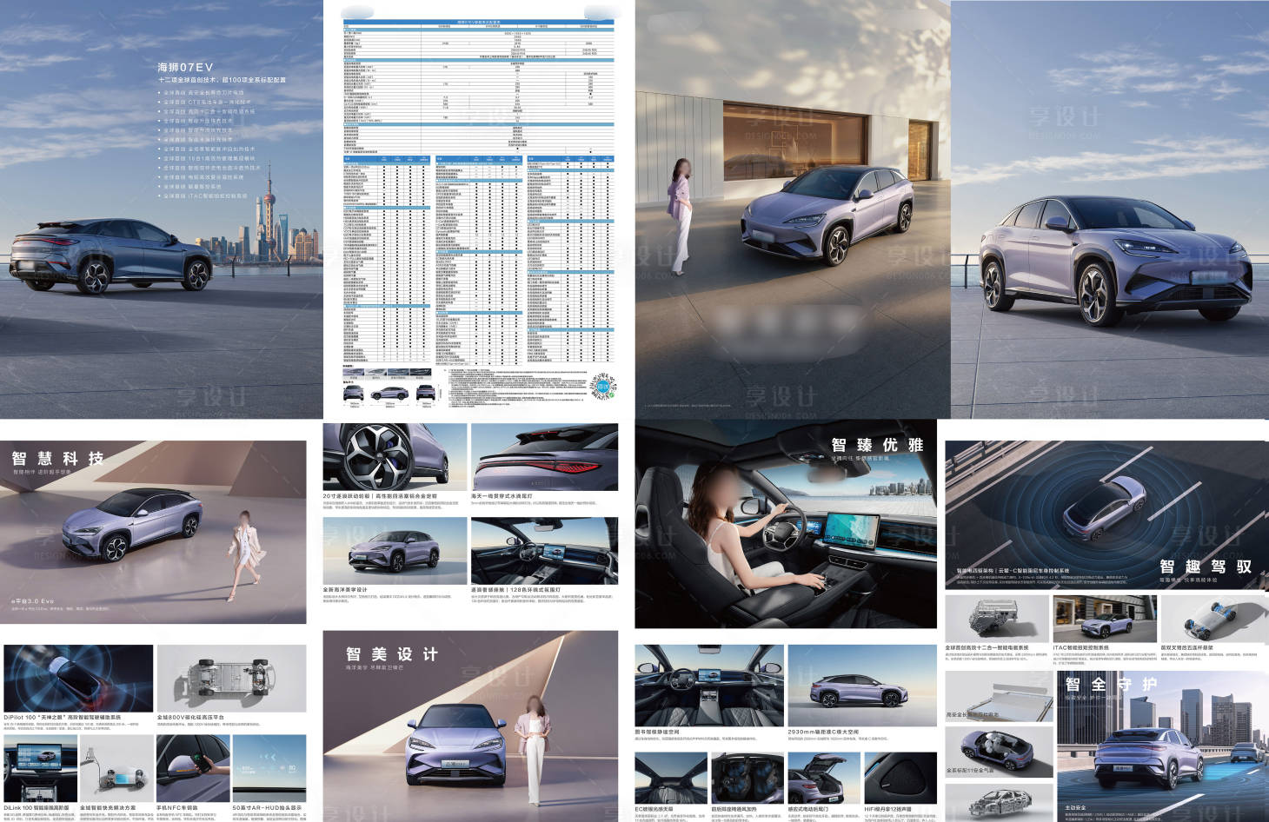The image size is (1269, 822).
Task: Open the through-type tail light photo
Action: pos(545,457)
